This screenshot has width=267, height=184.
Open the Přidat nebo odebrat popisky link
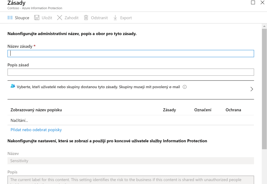(36, 130)
